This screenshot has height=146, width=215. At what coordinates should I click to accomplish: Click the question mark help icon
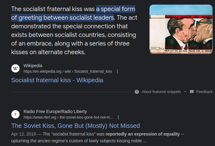(x=137, y=92)
